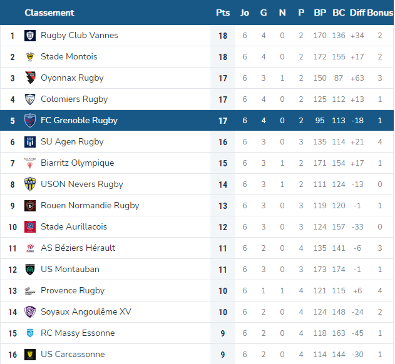Open the AS Béziers Hérault team link
395x364 pixels.
click(78, 248)
